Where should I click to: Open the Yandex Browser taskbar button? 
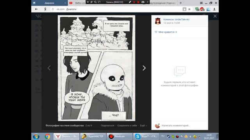pos(66,136)
